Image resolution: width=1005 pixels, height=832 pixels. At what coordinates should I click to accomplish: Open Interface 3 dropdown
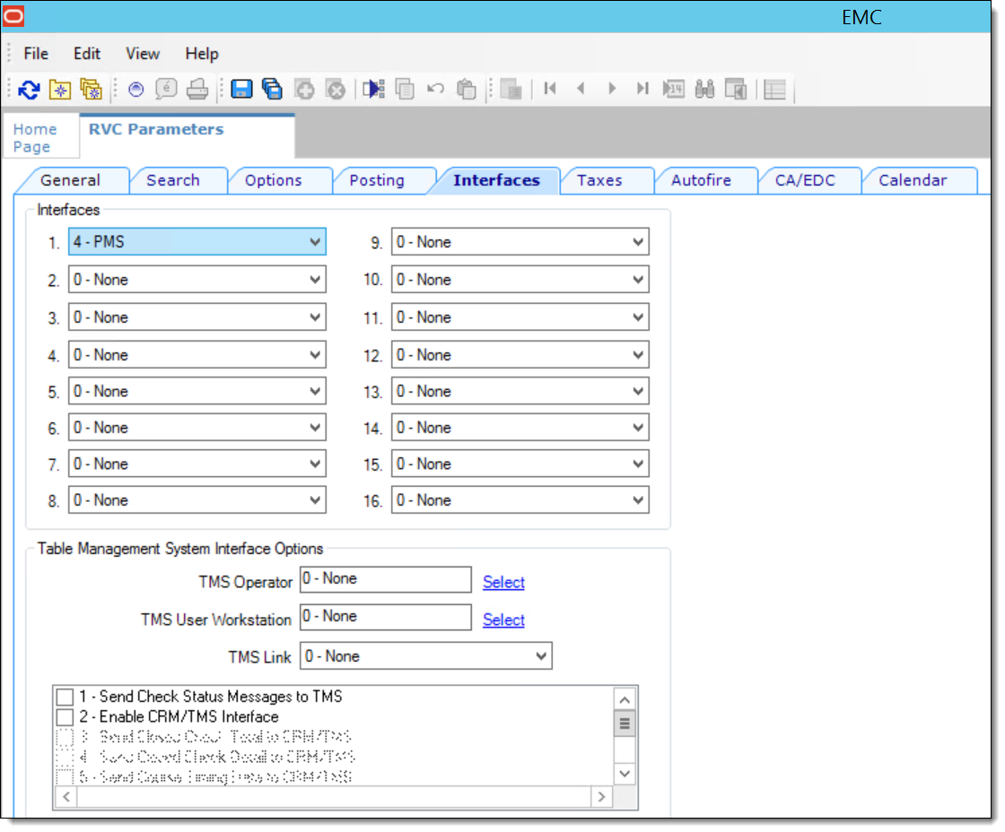(197, 317)
